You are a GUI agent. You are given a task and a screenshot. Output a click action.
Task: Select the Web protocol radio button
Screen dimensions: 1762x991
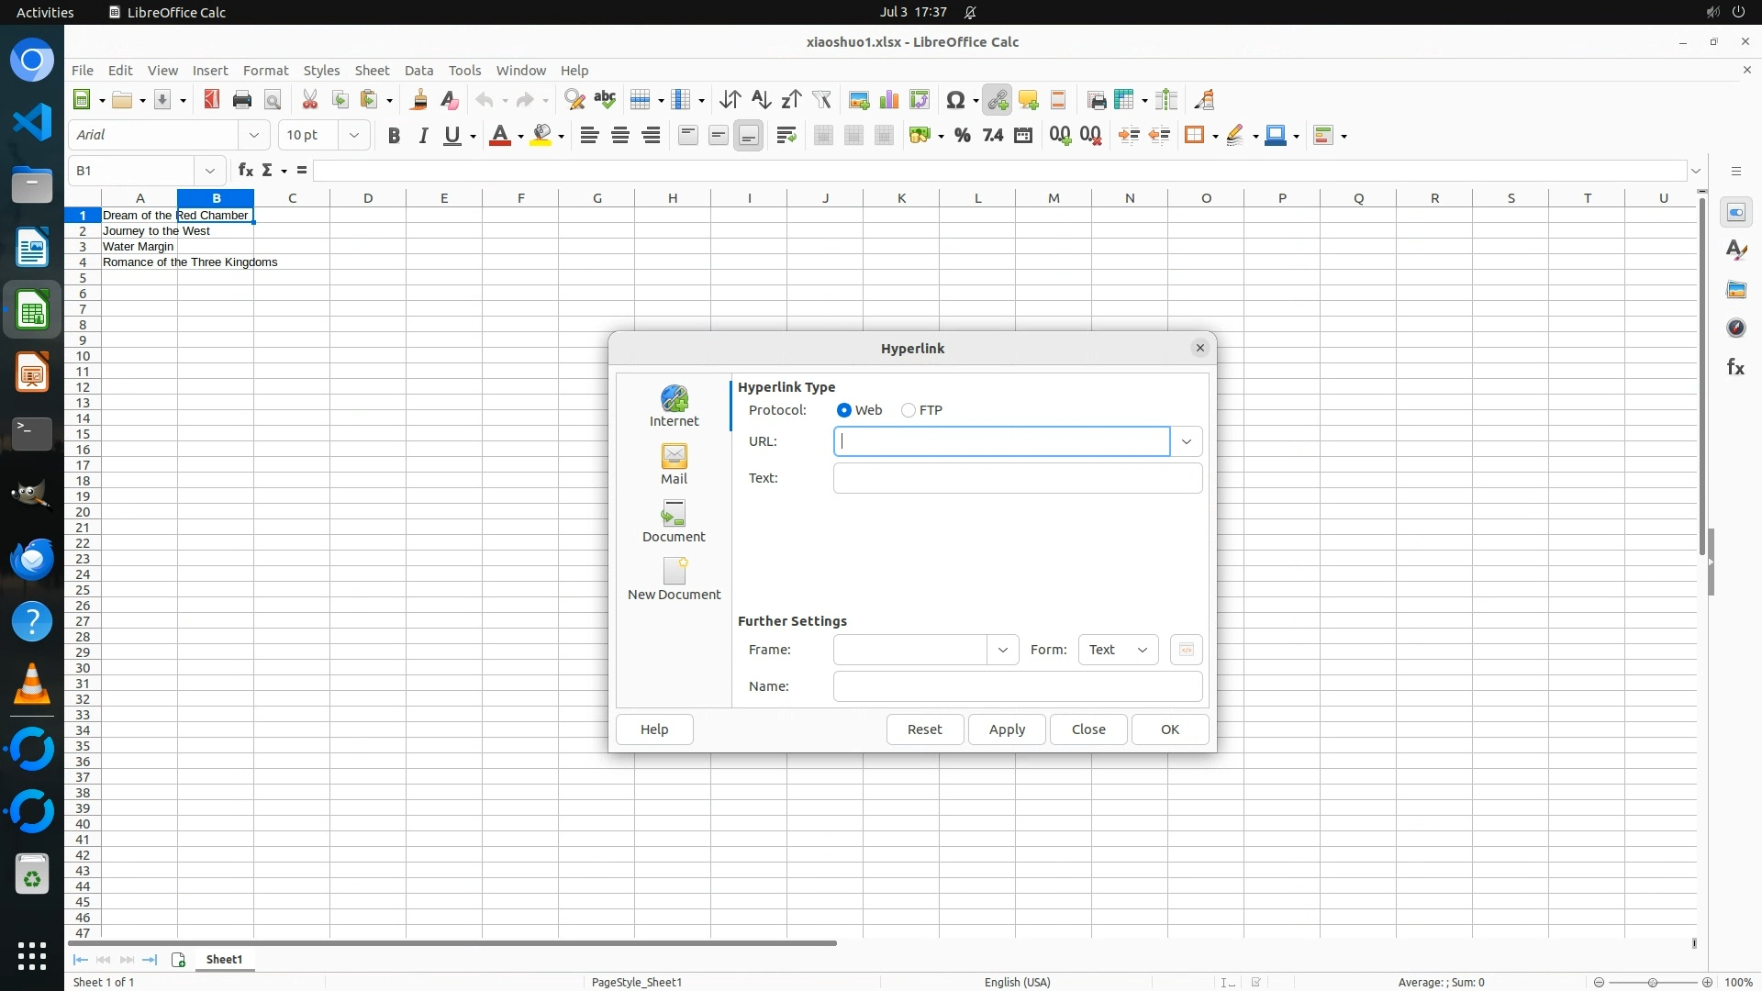844,410
